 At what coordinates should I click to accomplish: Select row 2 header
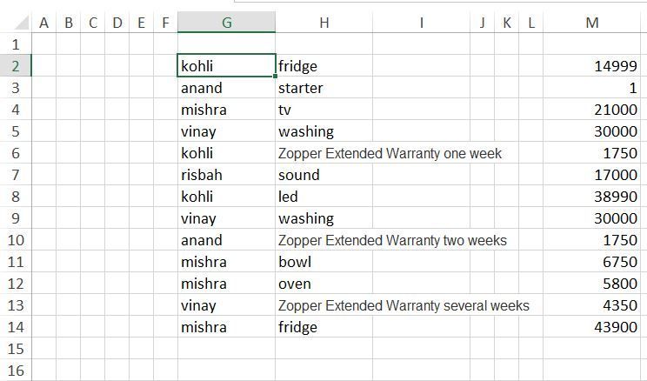point(15,66)
